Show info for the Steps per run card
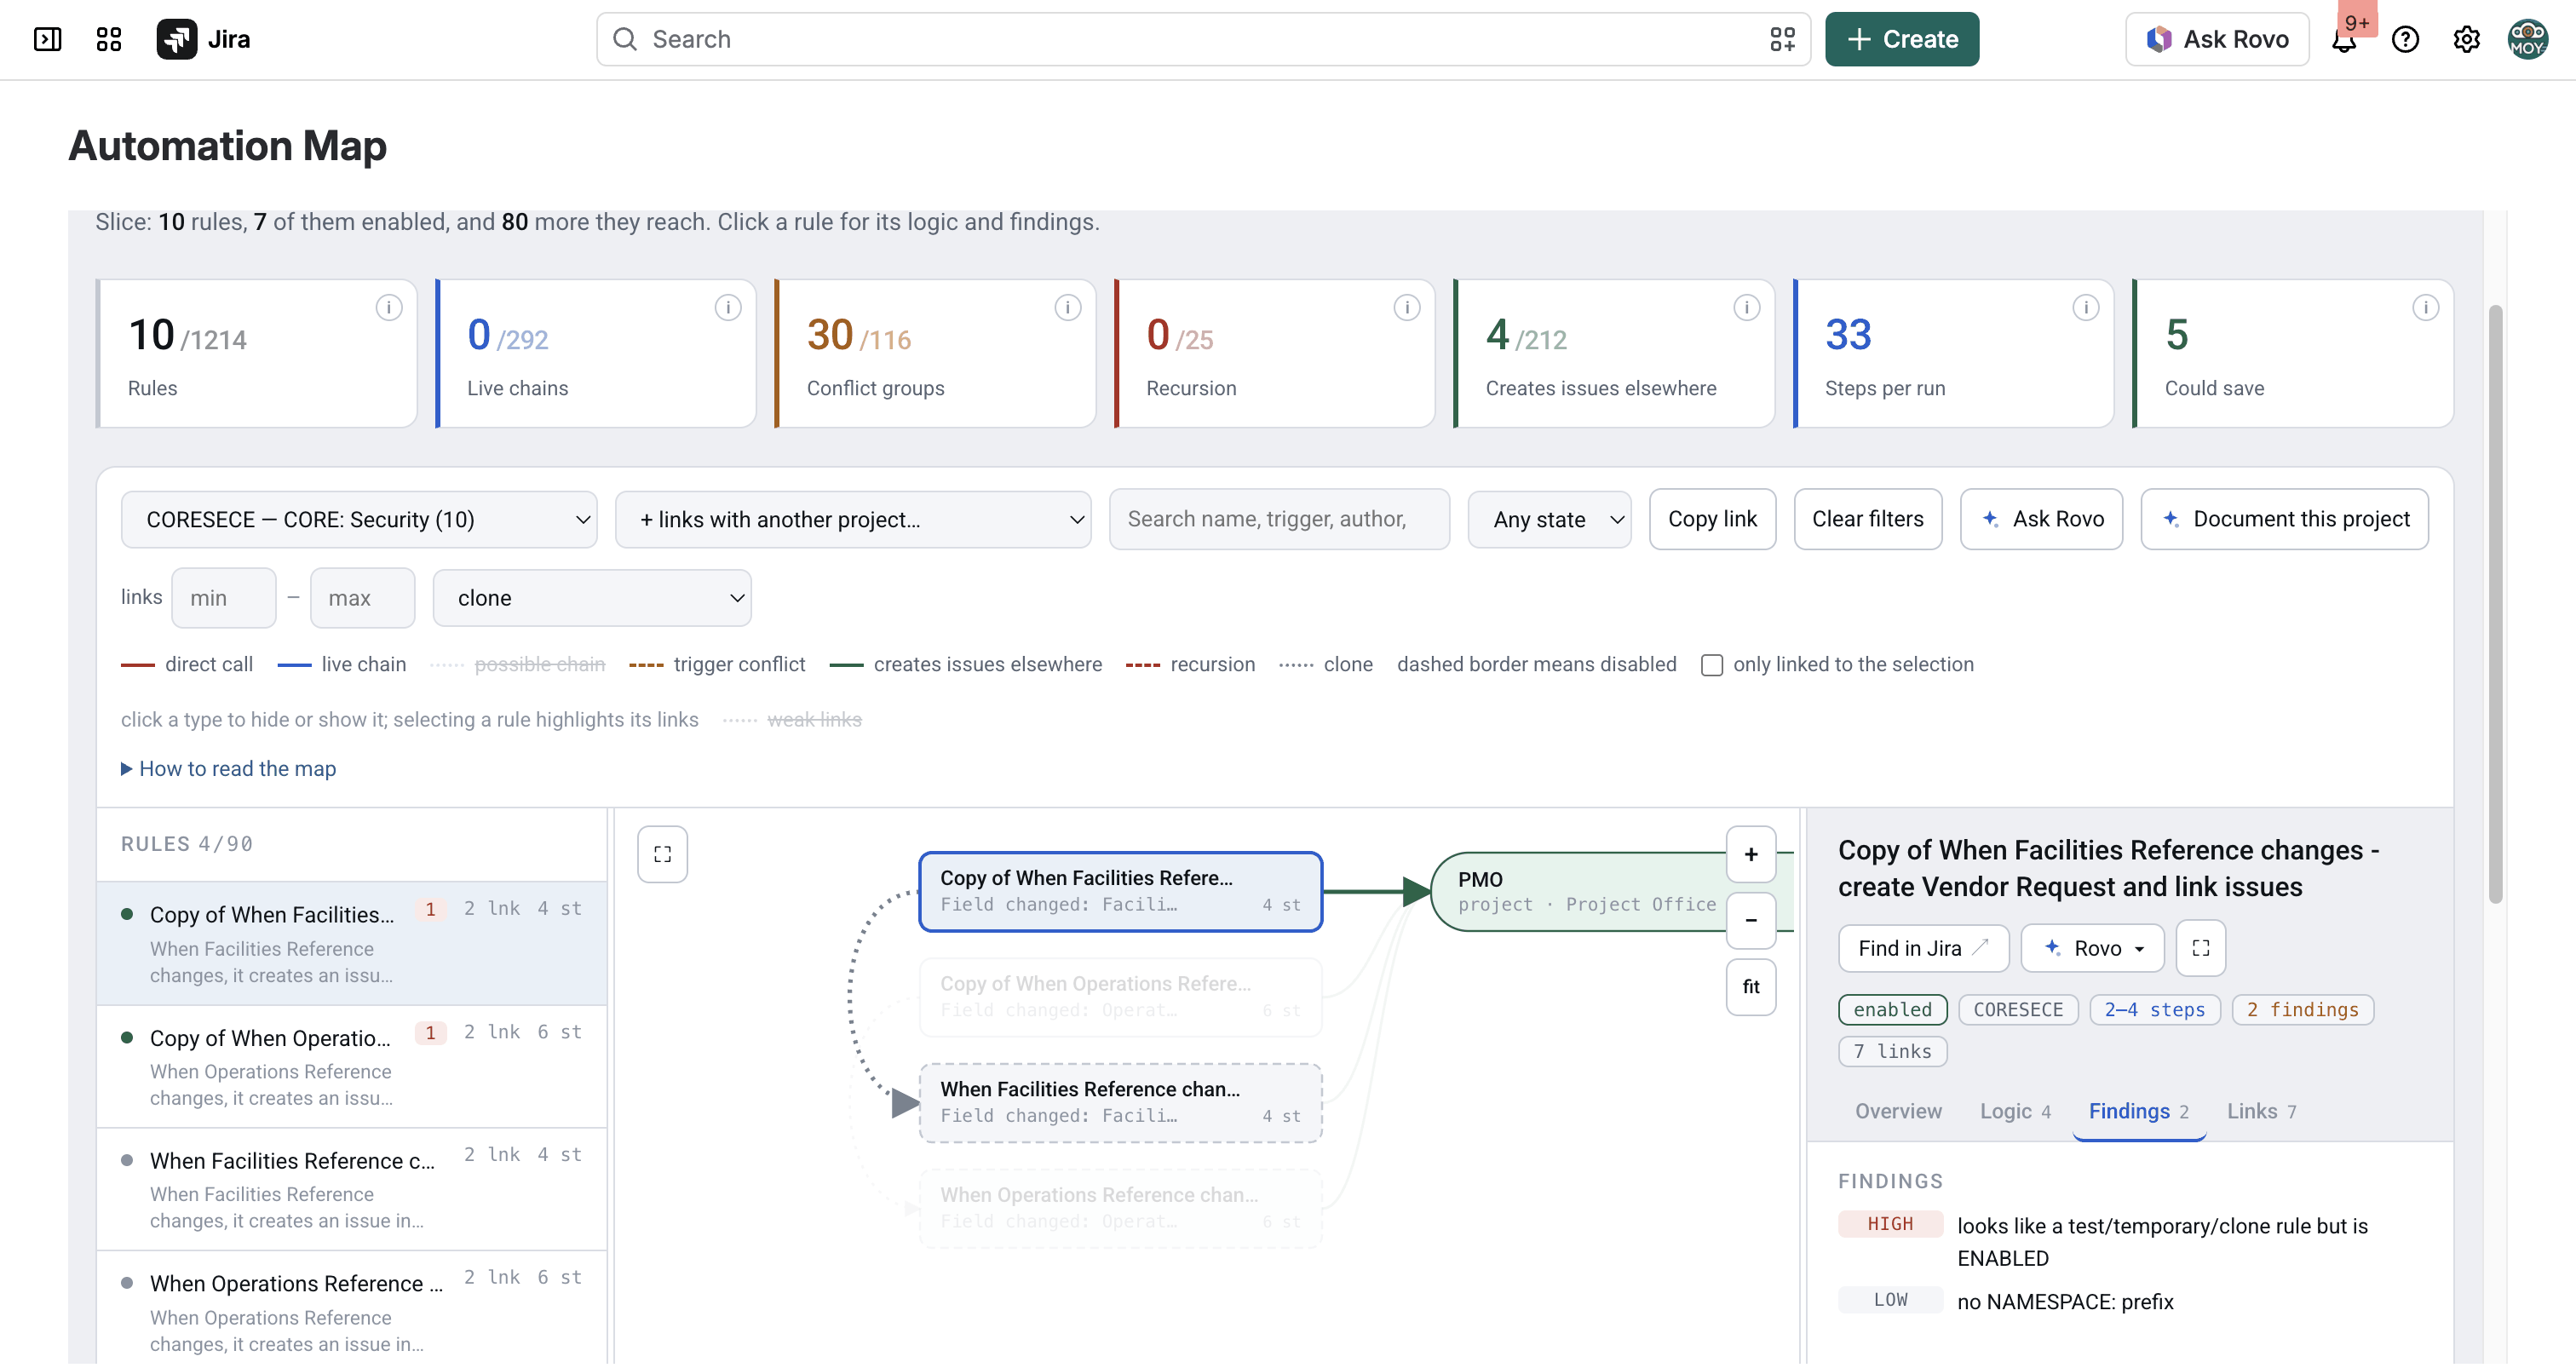The width and height of the screenshot is (2576, 1368). pyautogui.click(x=2086, y=307)
